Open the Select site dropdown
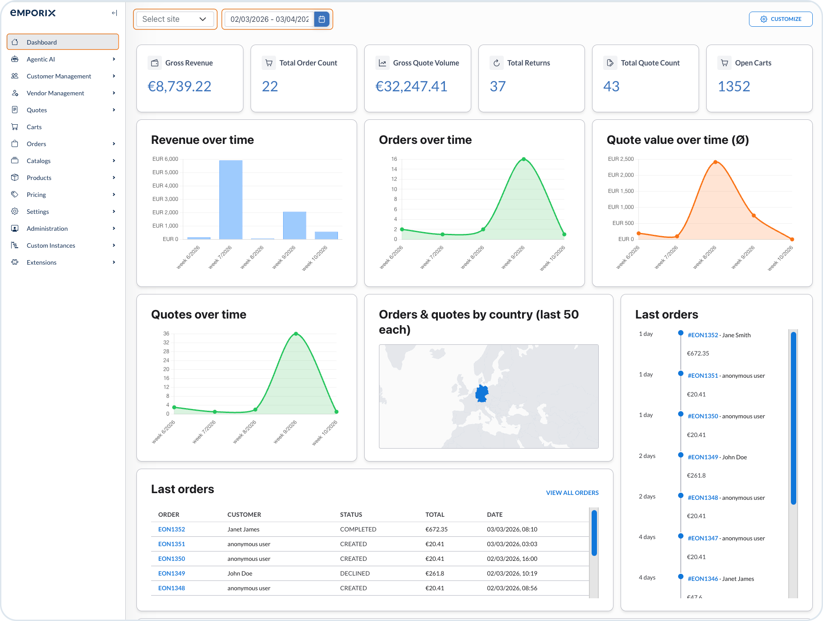The height and width of the screenshot is (621, 823). click(x=175, y=19)
